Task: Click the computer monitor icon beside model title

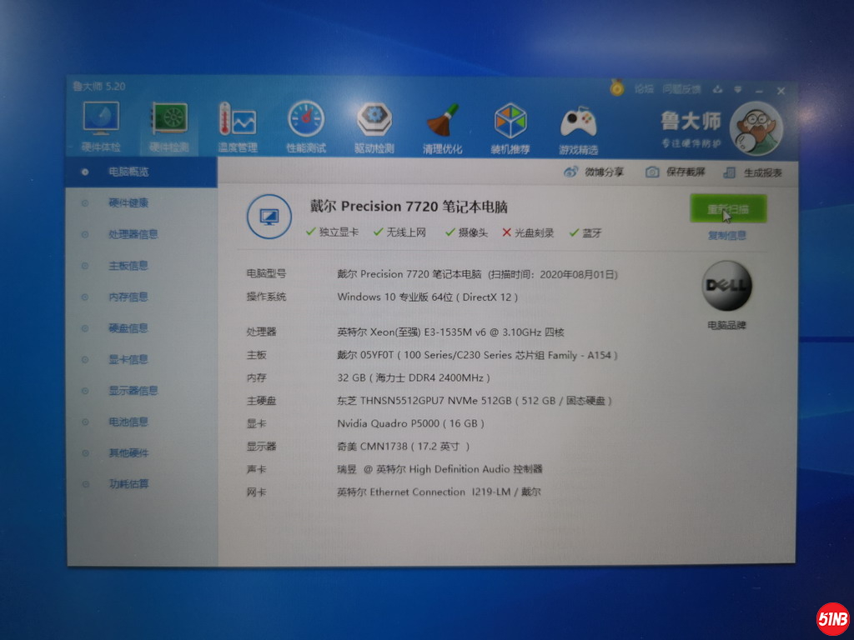Action: coord(269,217)
